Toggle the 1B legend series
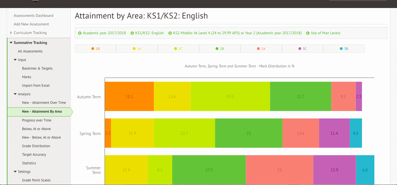The image size is (397, 185). pyautogui.click(x=95, y=49)
